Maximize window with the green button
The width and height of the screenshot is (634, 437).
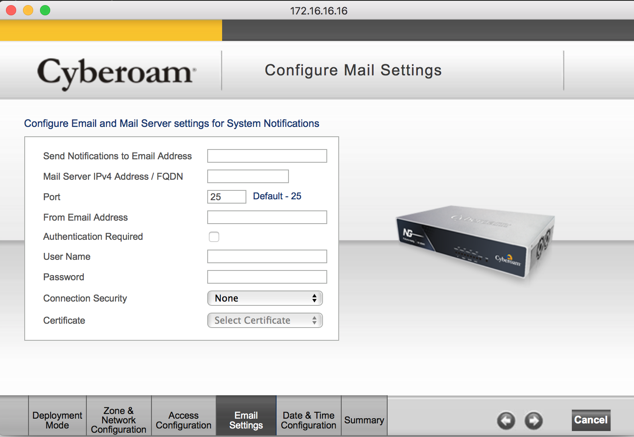click(x=45, y=10)
